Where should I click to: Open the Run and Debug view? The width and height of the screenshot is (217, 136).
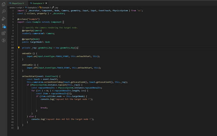(x=3, y=19)
